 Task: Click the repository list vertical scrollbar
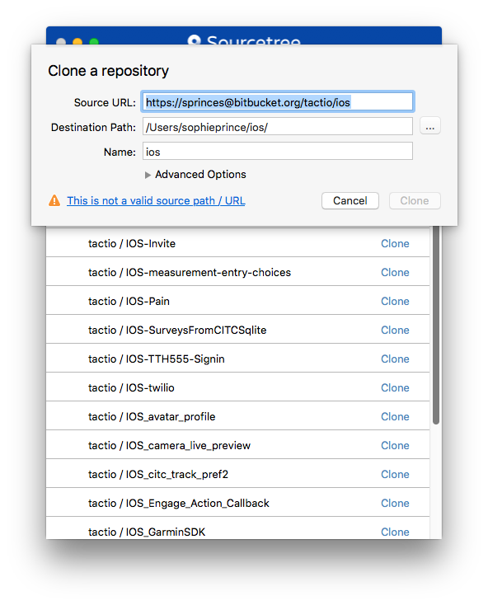click(x=436, y=325)
